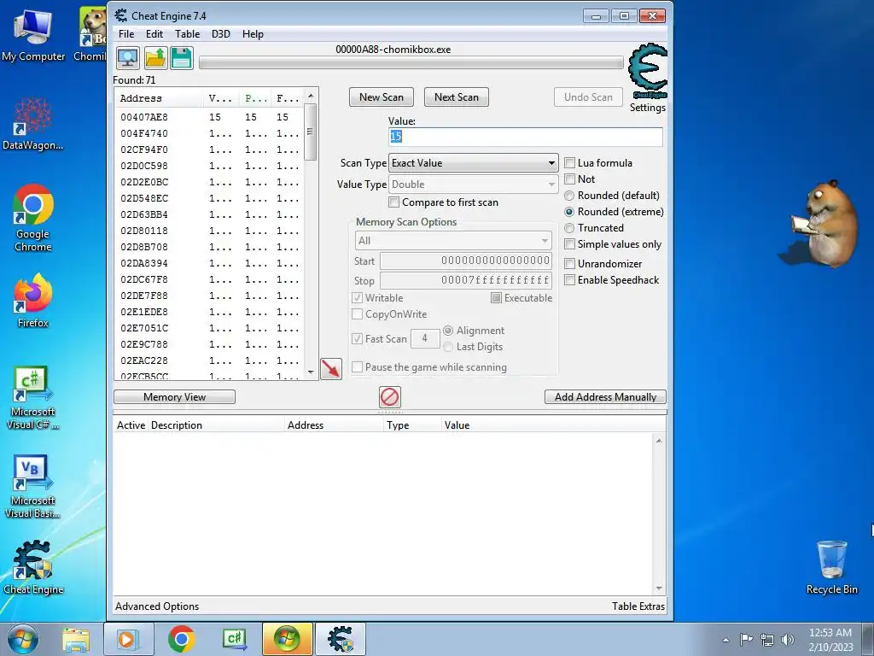Click the Address column header in results
This screenshot has width=874, height=656.
159,98
